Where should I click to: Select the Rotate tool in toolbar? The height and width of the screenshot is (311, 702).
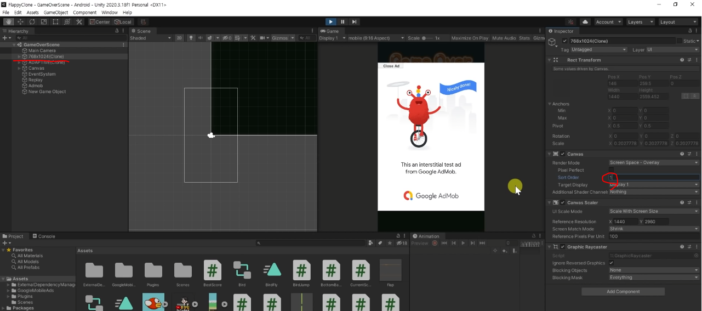pos(32,22)
